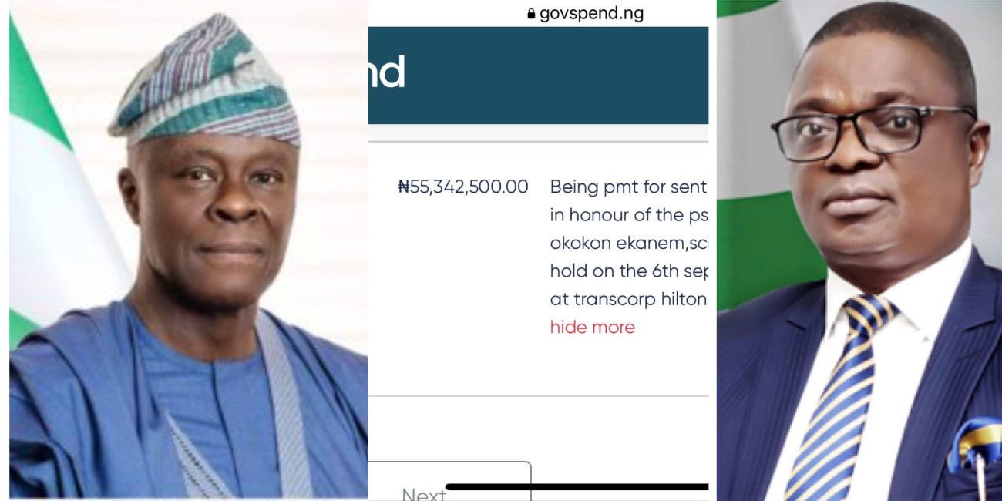Image resolution: width=1002 pixels, height=501 pixels.
Task: Select the 'at transcorp hilton' line
Action: point(628,299)
